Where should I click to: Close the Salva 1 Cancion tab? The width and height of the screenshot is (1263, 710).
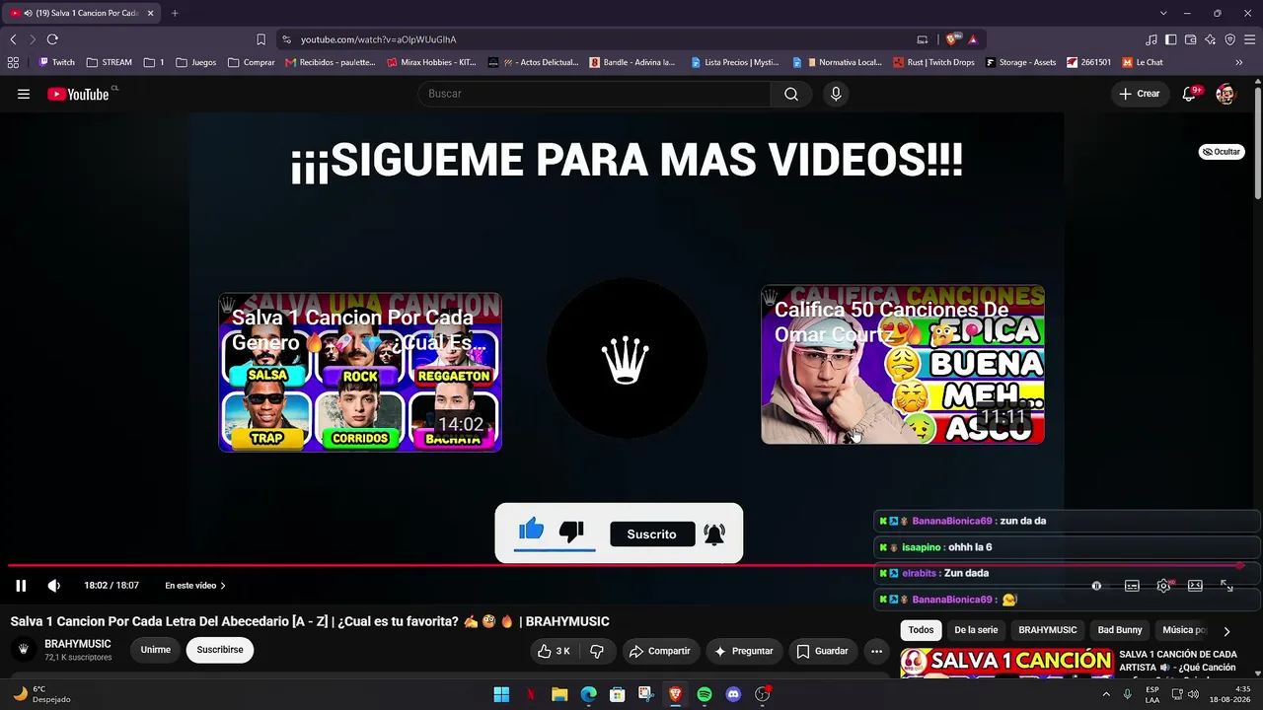click(x=151, y=13)
